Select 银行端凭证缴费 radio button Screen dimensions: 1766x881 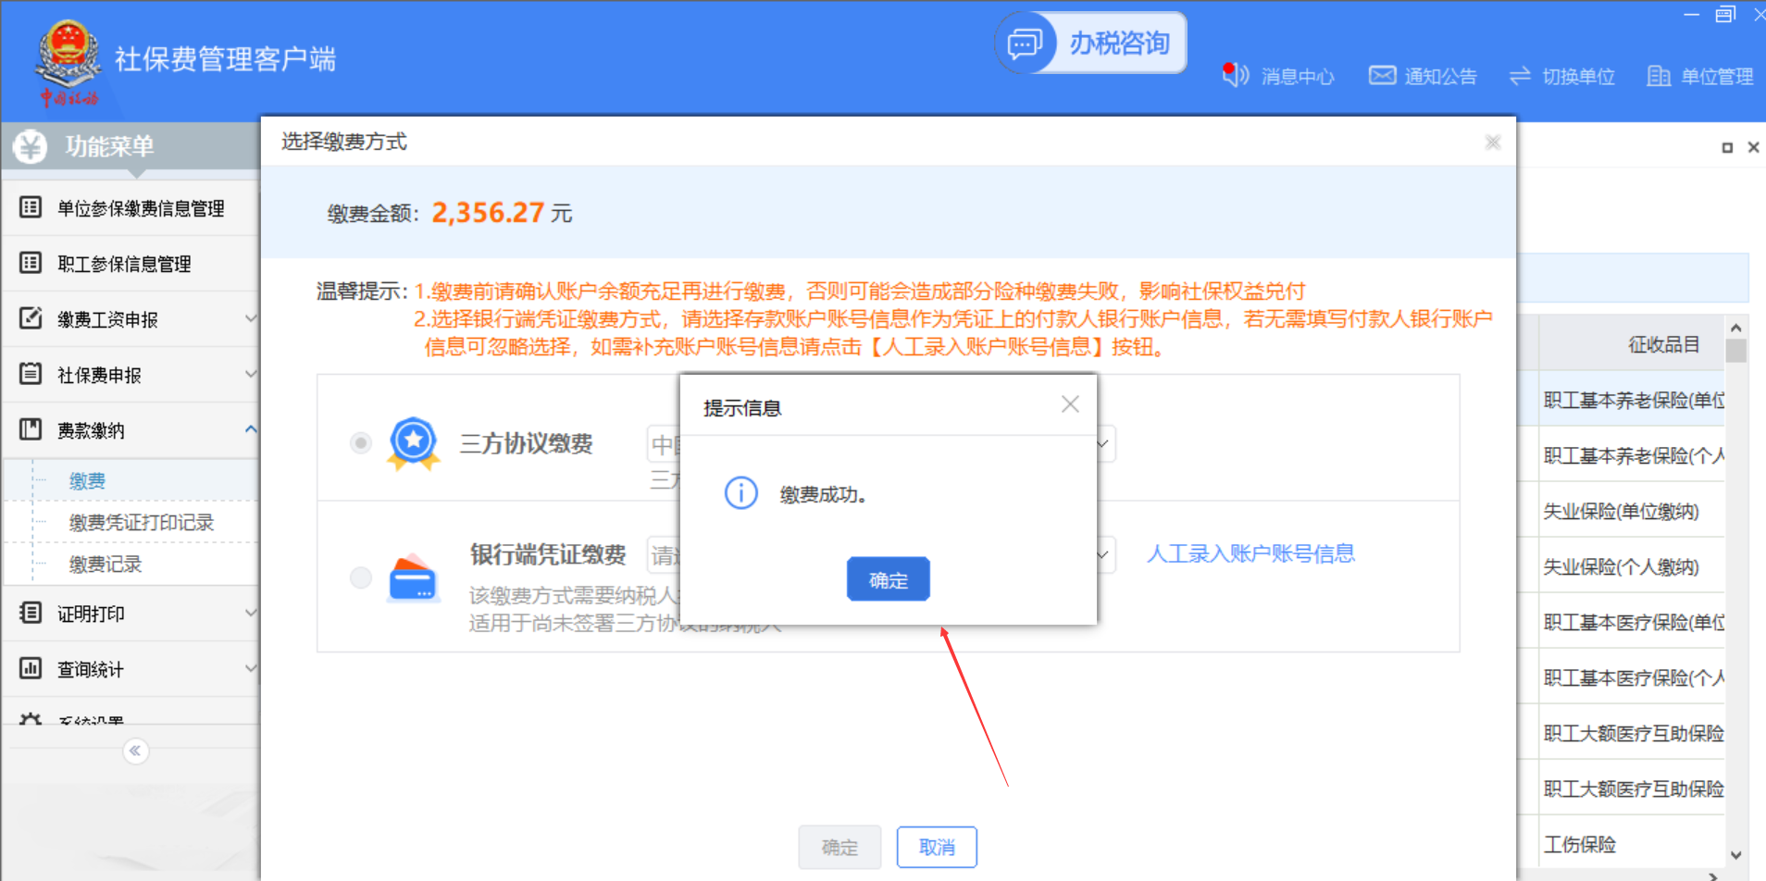coord(361,578)
